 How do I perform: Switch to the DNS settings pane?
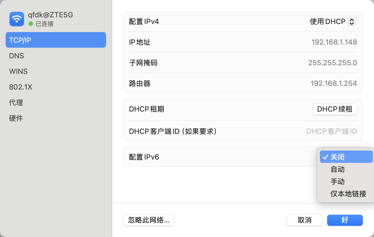click(16, 56)
